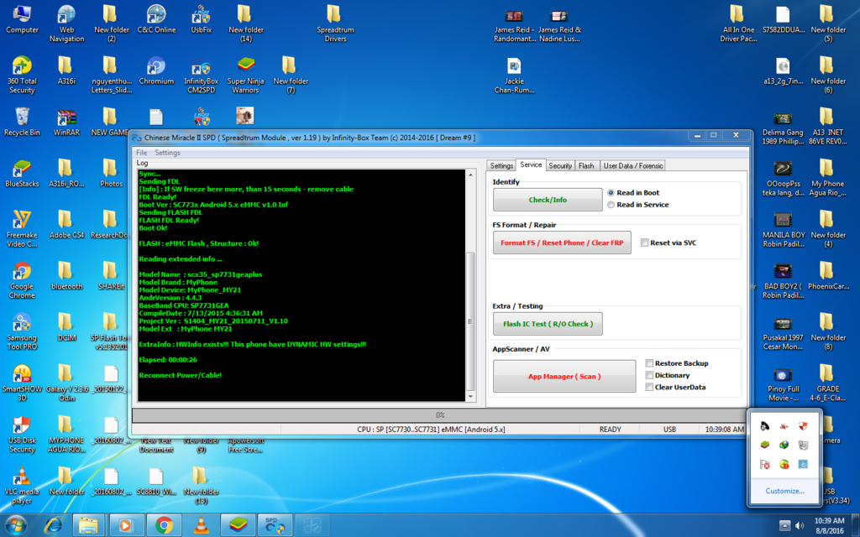The height and width of the screenshot is (537, 860).
Task: Click the log scrollbar down arrow
Action: 470,397
